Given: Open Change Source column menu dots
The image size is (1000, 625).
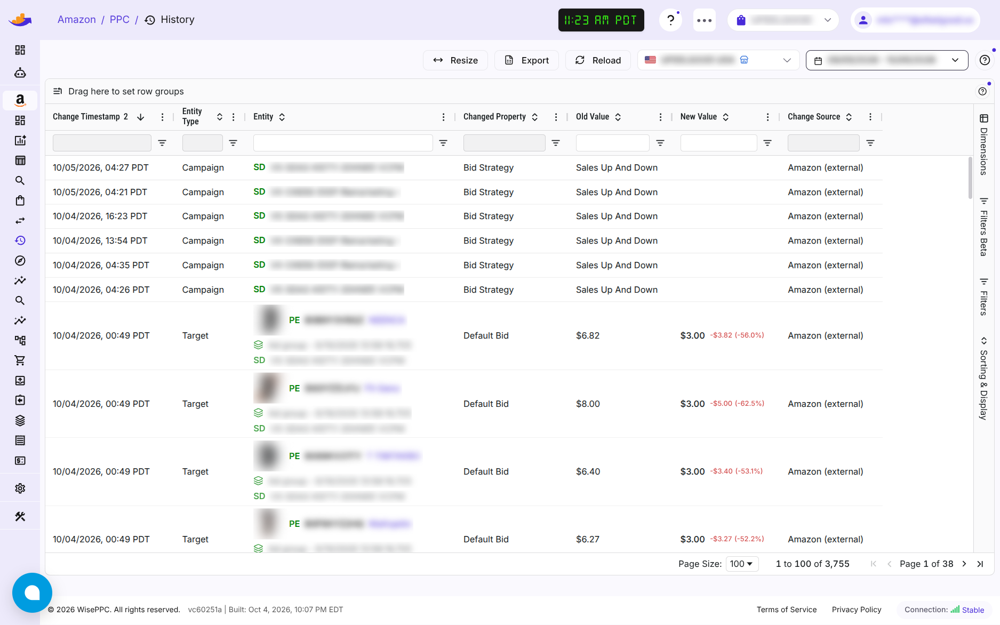Looking at the screenshot, I should pos(870,117).
